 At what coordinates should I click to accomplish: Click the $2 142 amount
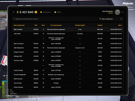pyautogui.click(x=100, y=75)
